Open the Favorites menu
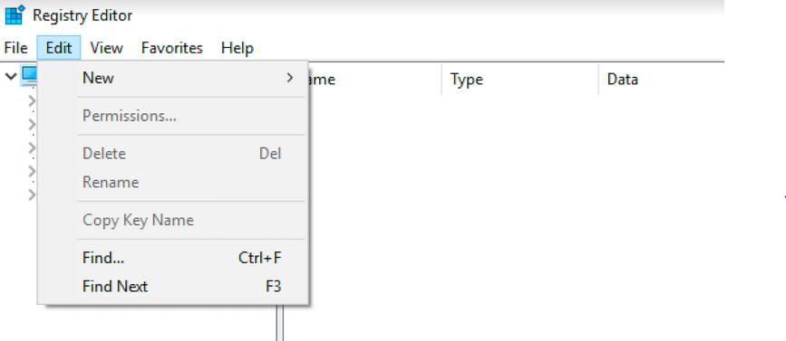The width and height of the screenshot is (786, 341). coord(172,48)
